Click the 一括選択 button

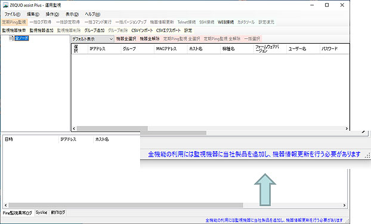[252, 39]
